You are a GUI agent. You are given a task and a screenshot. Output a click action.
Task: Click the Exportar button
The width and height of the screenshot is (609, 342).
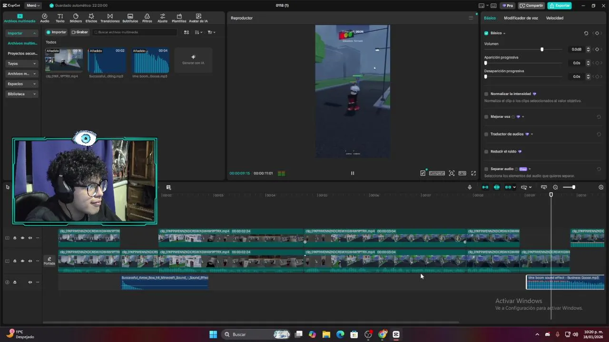560,6
